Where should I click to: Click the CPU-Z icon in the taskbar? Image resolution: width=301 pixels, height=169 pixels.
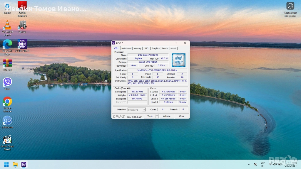[24, 164]
